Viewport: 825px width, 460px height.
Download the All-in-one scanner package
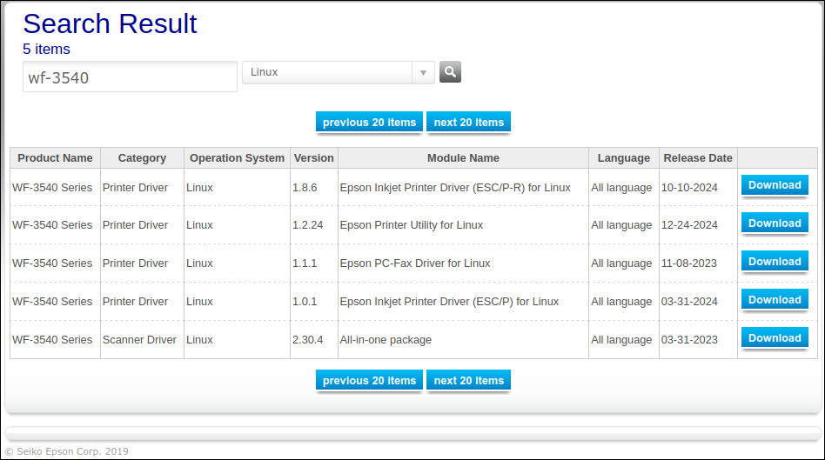pos(774,338)
